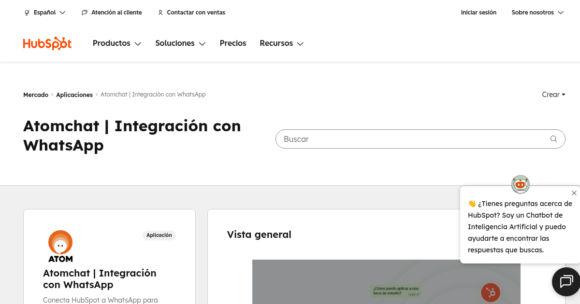The width and height of the screenshot is (580, 304).
Task: Open the Recursos menu
Action: click(x=282, y=43)
